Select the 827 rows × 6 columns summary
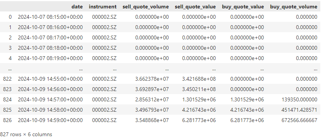The image size is (323, 140). pyautogui.click(x=26, y=134)
